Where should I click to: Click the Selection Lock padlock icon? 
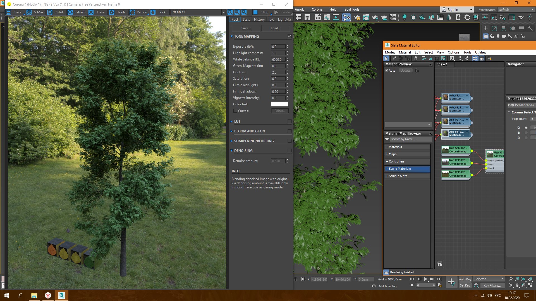pyautogui.click(x=296, y=279)
